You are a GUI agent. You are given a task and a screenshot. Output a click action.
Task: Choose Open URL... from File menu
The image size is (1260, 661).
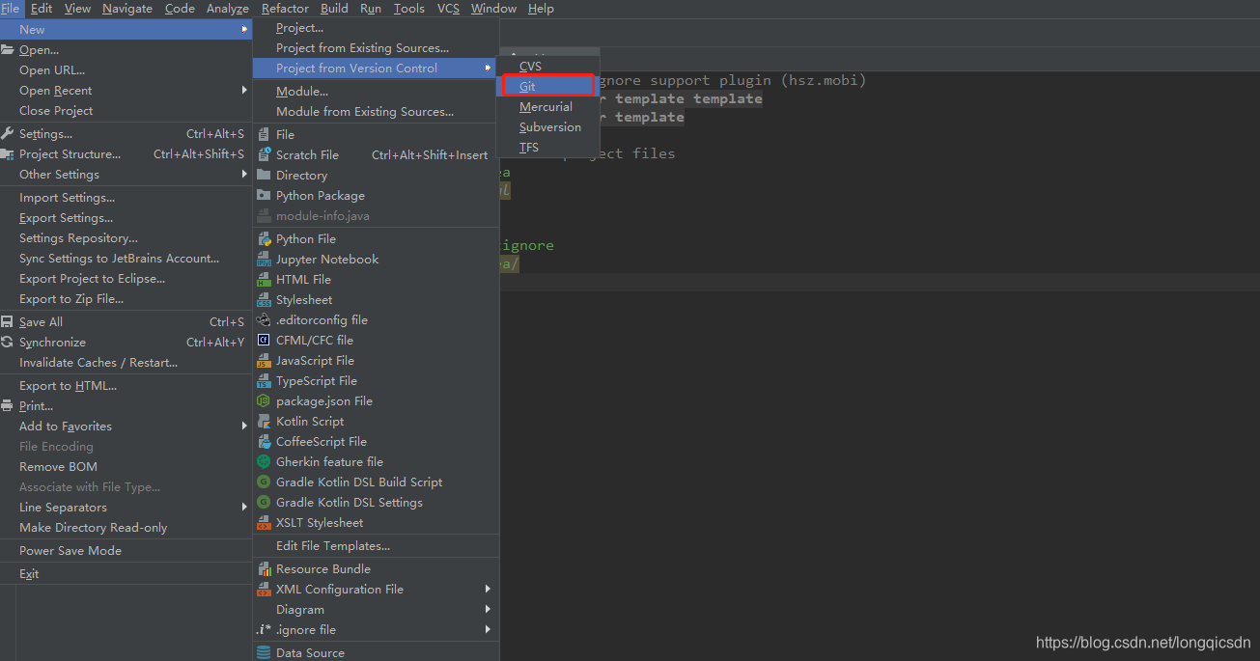pyautogui.click(x=126, y=70)
